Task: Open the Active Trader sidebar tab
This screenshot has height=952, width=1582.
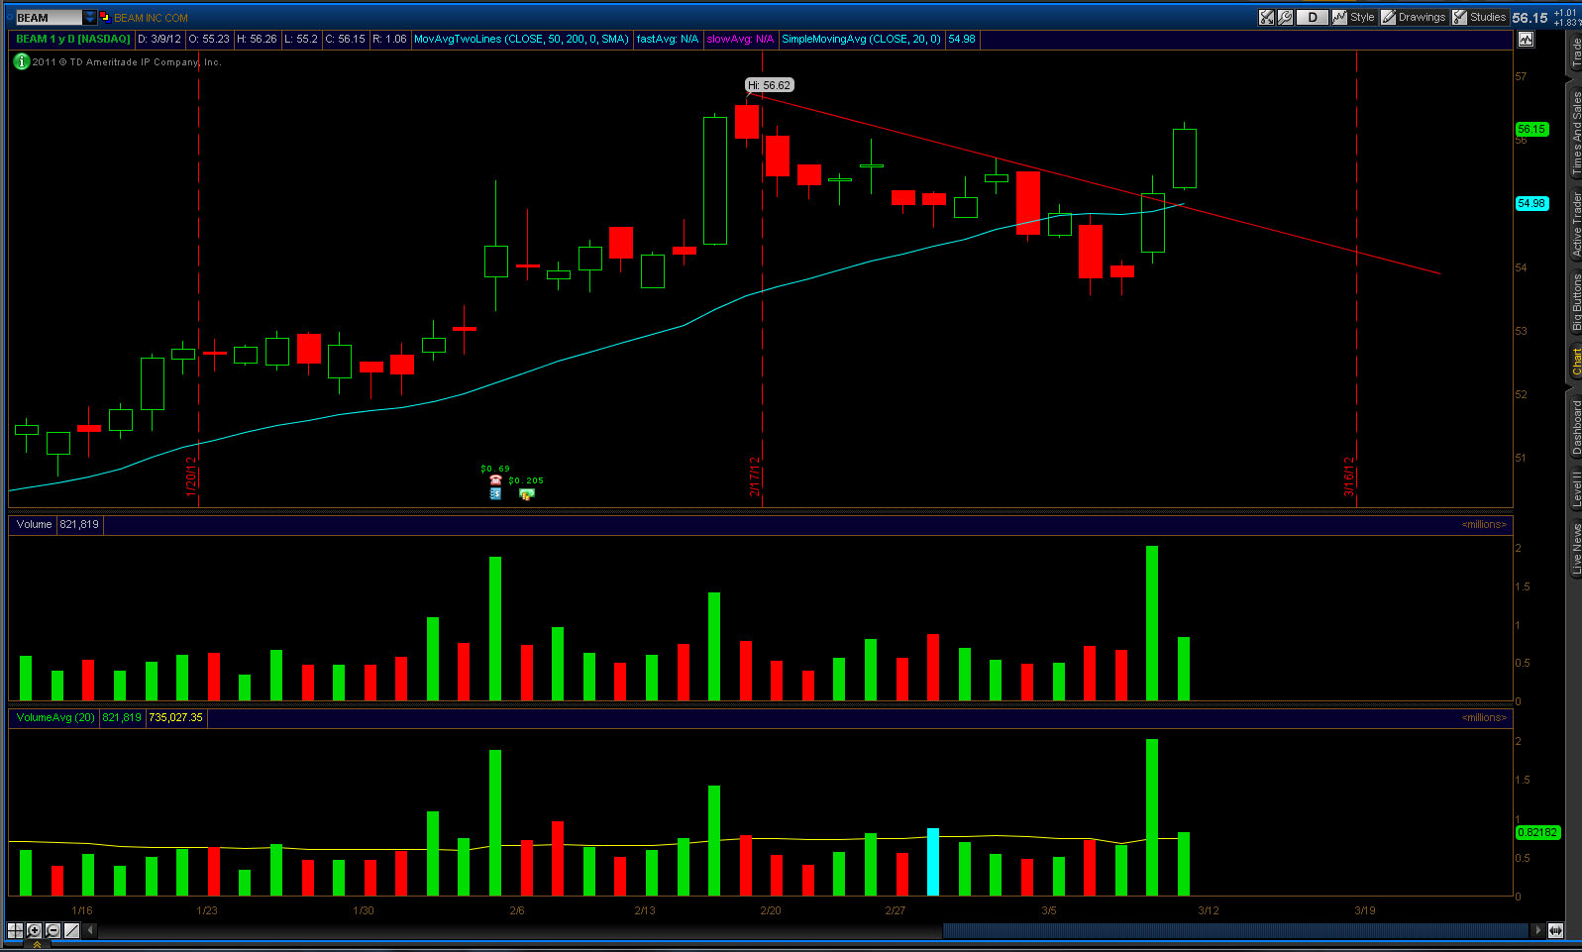Action: [1575, 226]
